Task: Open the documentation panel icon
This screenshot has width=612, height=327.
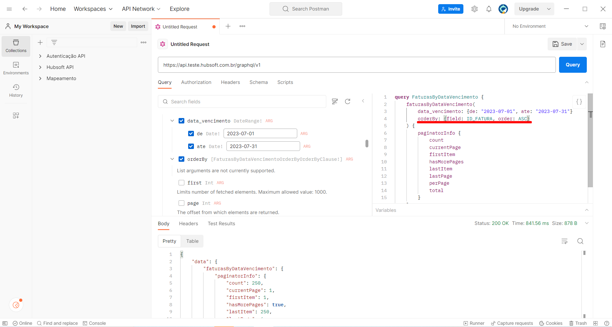Action: click(603, 44)
